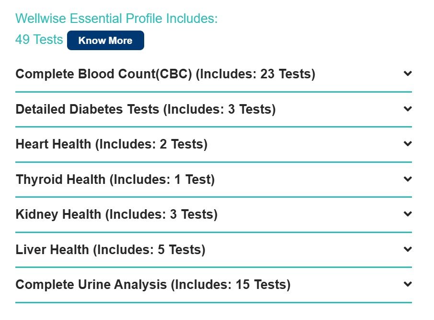Expand Liver Health using its chevron

point(408,249)
